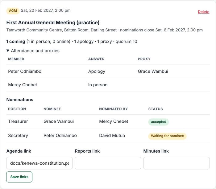The width and height of the screenshot is (216, 189).
Task: Select the meeting title heading
Action: [x=53, y=23]
